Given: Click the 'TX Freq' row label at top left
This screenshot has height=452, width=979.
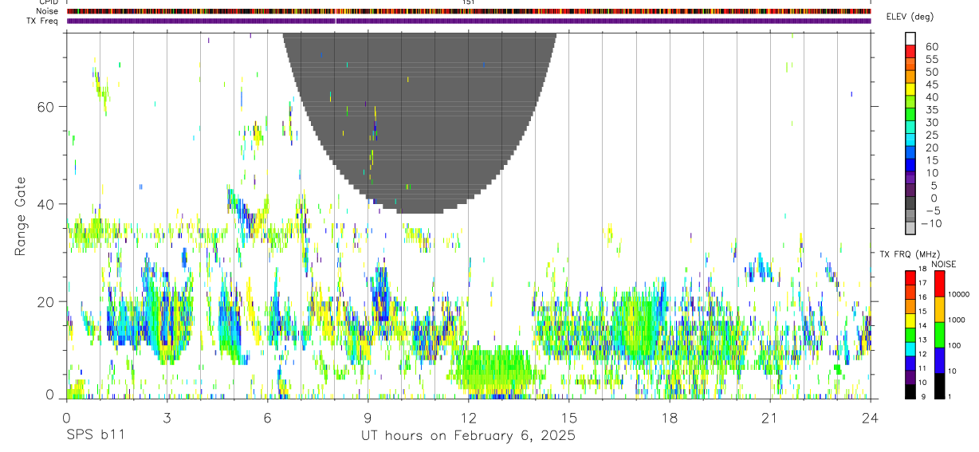Looking at the screenshot, I should point(43,21).
